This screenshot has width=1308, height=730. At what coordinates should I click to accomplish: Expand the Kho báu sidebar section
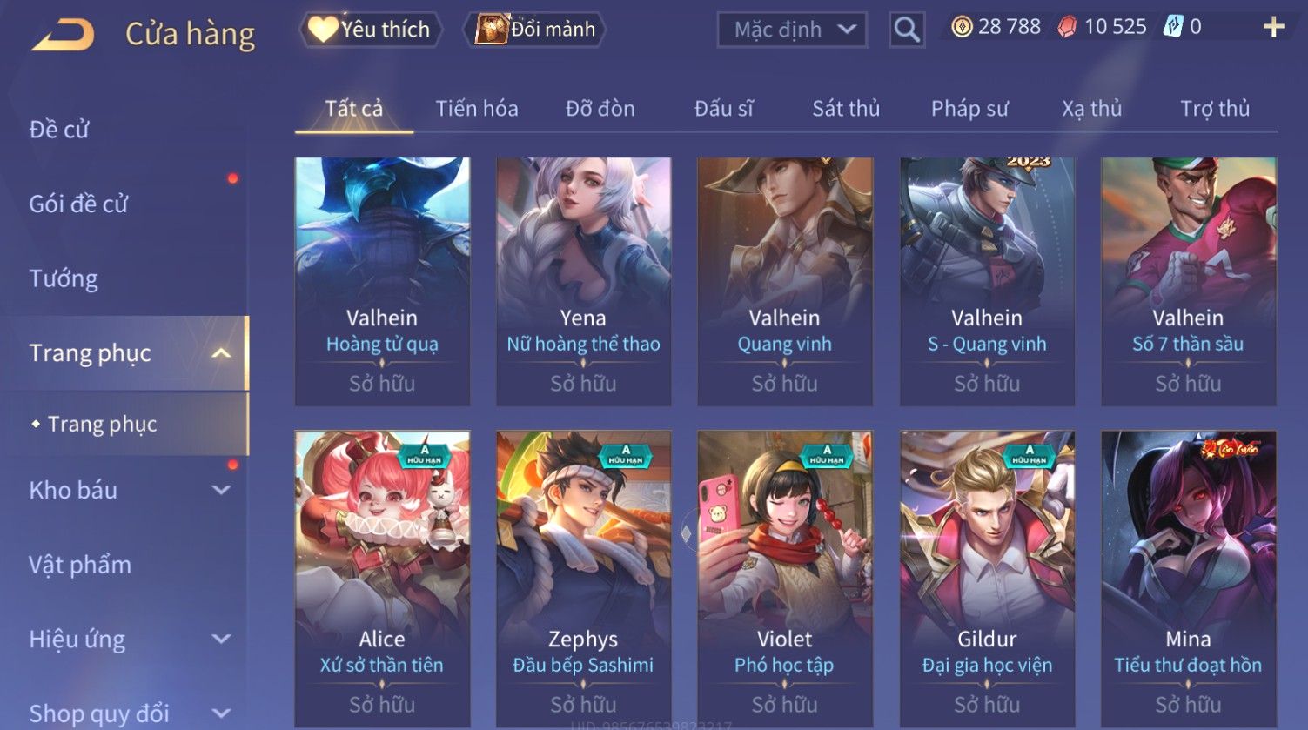[221, 491]
